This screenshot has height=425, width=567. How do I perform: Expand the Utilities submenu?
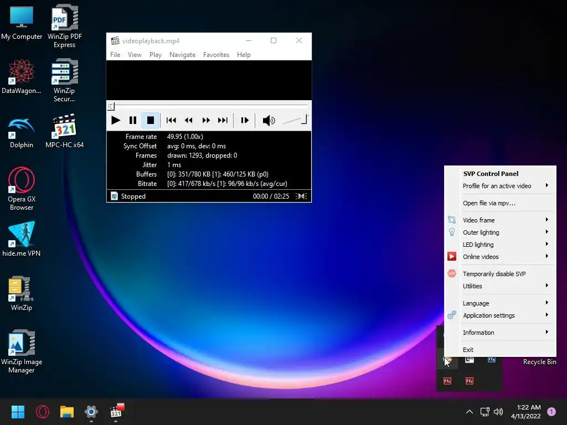(x=500, y=286)
